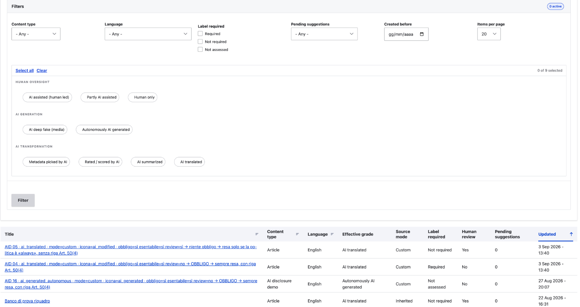Click the Effective grade column header

coord(358,234)
